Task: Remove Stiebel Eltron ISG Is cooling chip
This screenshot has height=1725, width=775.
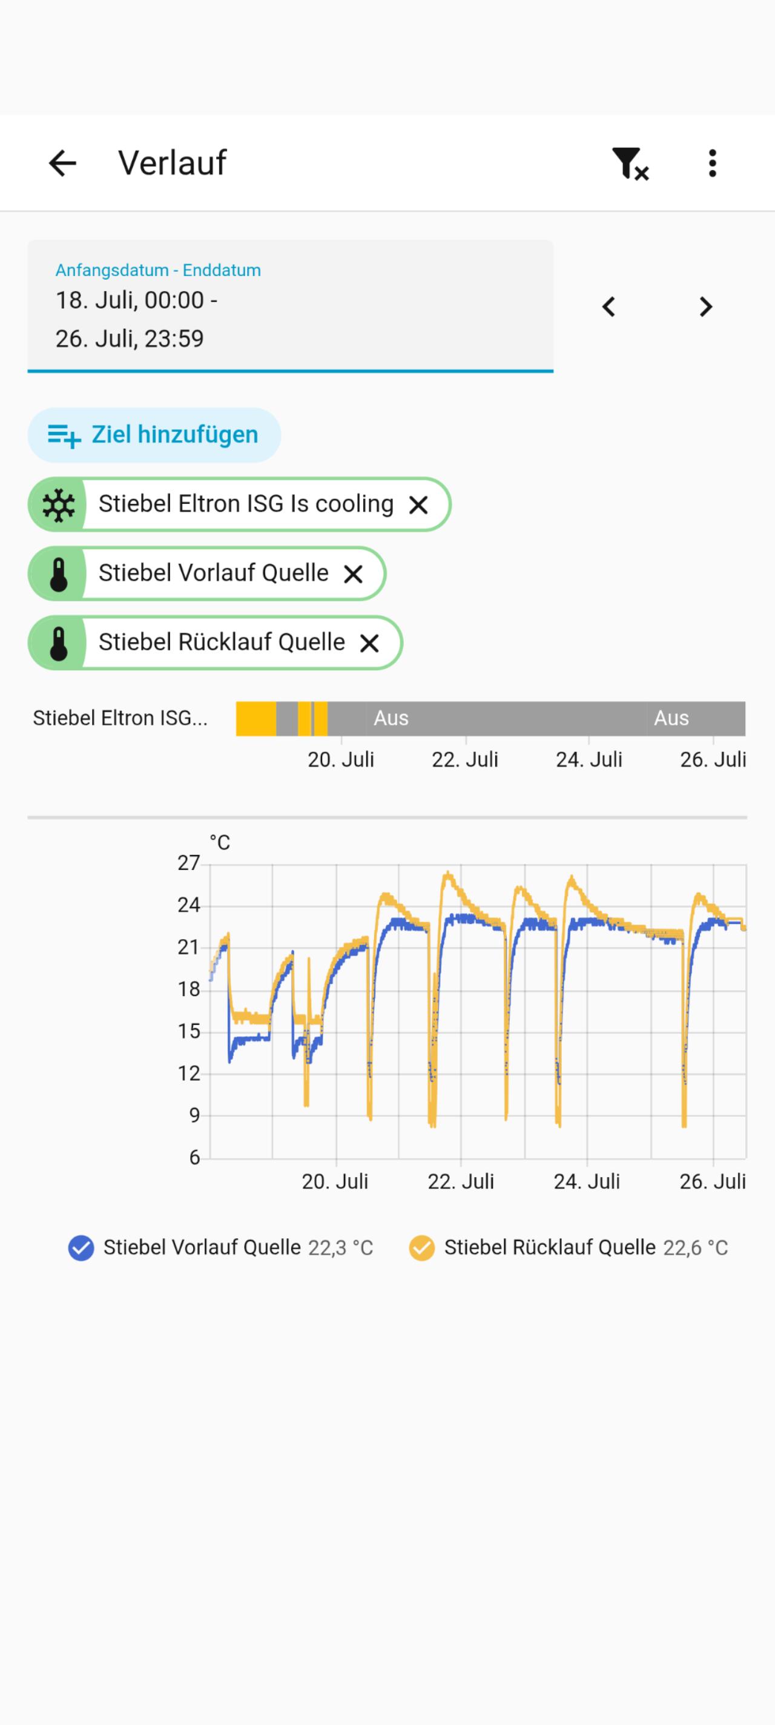Action: pyautogui.click(x=418, y=505)
